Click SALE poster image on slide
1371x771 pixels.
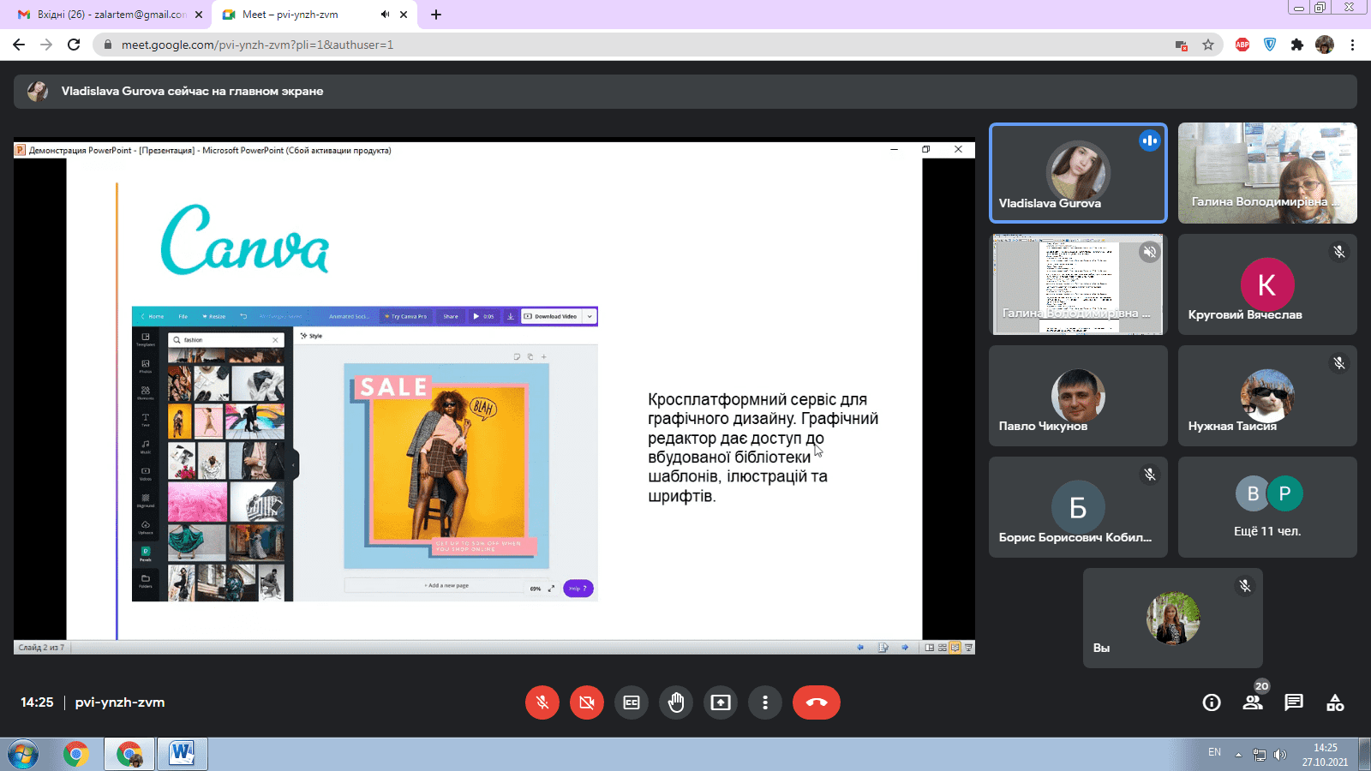(446, 466)
